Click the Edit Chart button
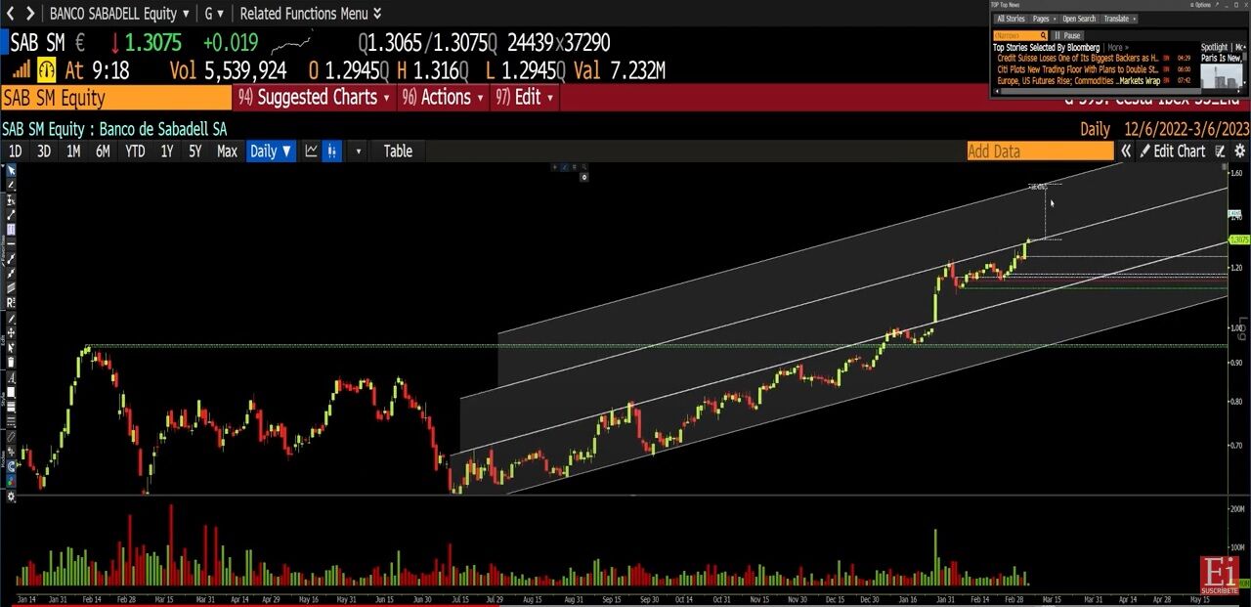Screen dimensions: 1251x607 (x=1173, y=152)
